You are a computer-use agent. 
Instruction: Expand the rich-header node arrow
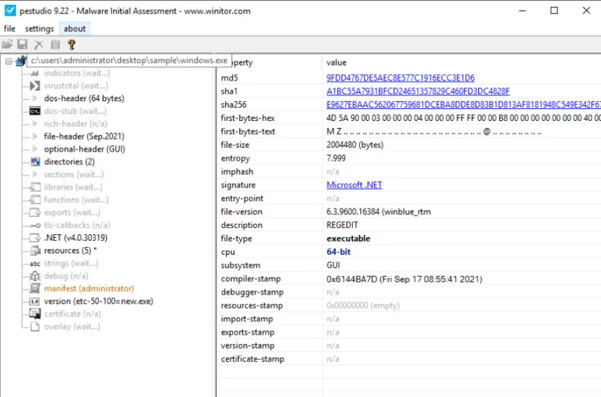[35, 124]
